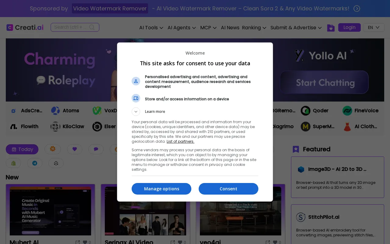Expand the Ranking menu

[254, 28]
